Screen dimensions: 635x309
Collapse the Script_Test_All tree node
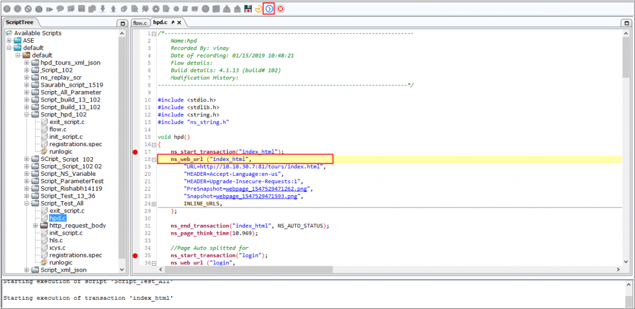pyautogui.click(x=27, y=204)
